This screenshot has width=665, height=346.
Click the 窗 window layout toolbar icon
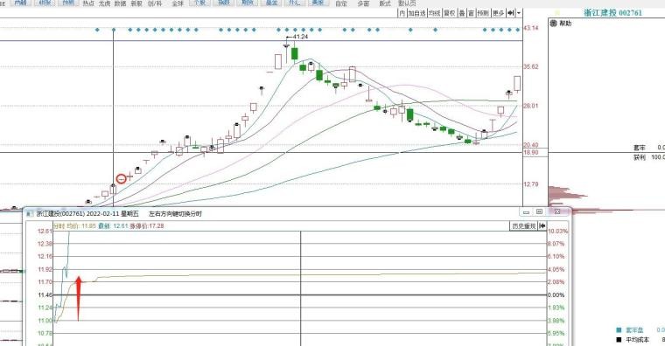pyautogui.click(x=471, y=13)
